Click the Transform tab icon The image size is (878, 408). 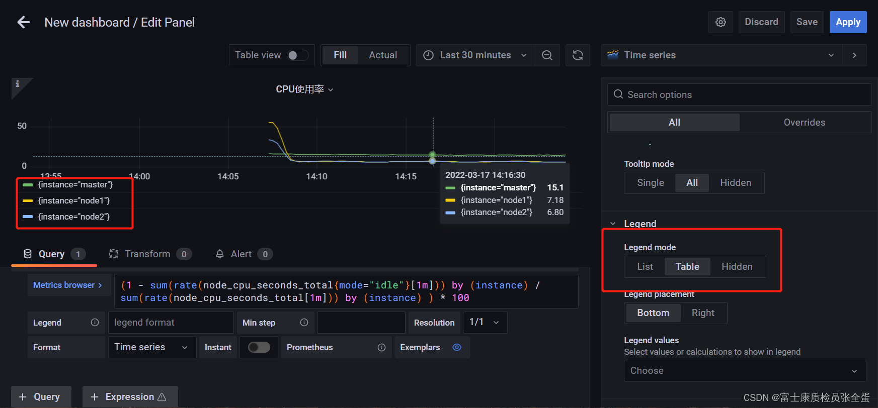(x=114, y=254)
